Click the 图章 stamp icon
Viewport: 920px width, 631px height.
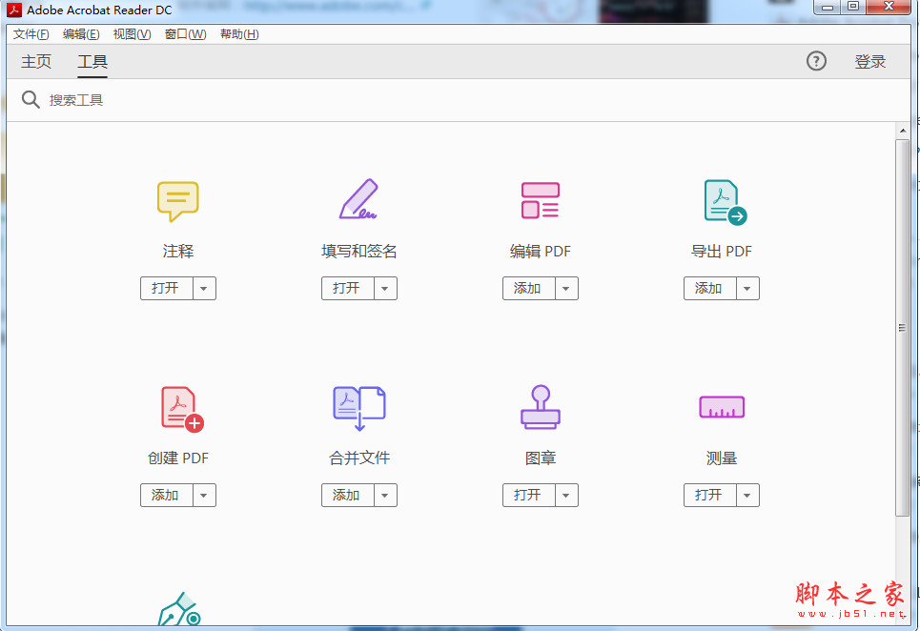click(x=541, y=407)
